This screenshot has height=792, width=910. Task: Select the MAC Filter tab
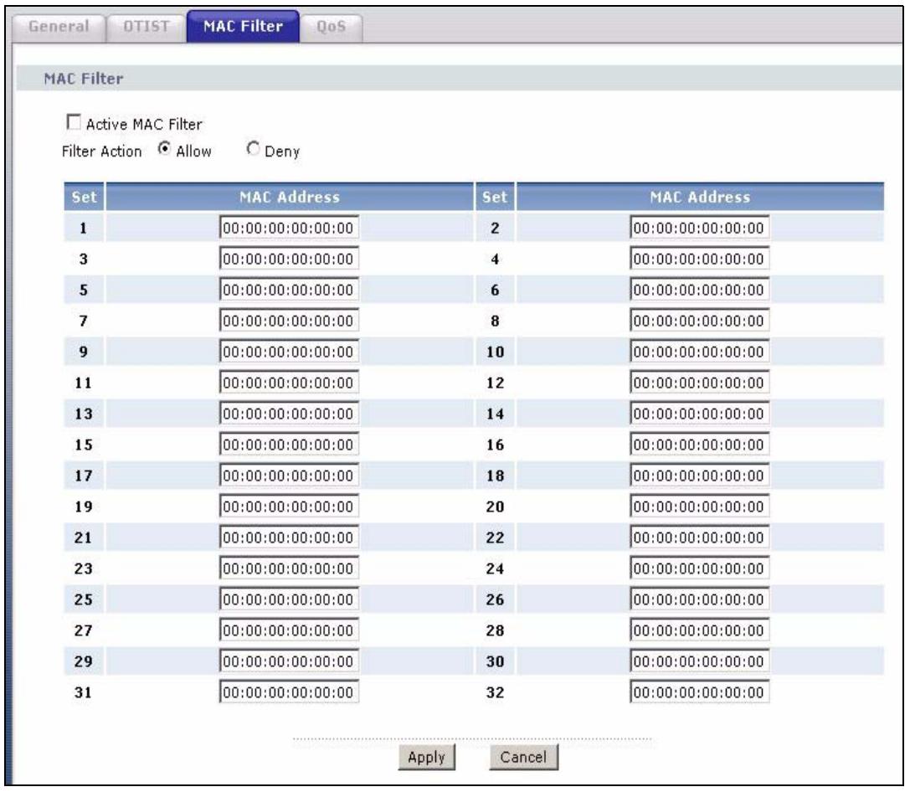[243, 27]
